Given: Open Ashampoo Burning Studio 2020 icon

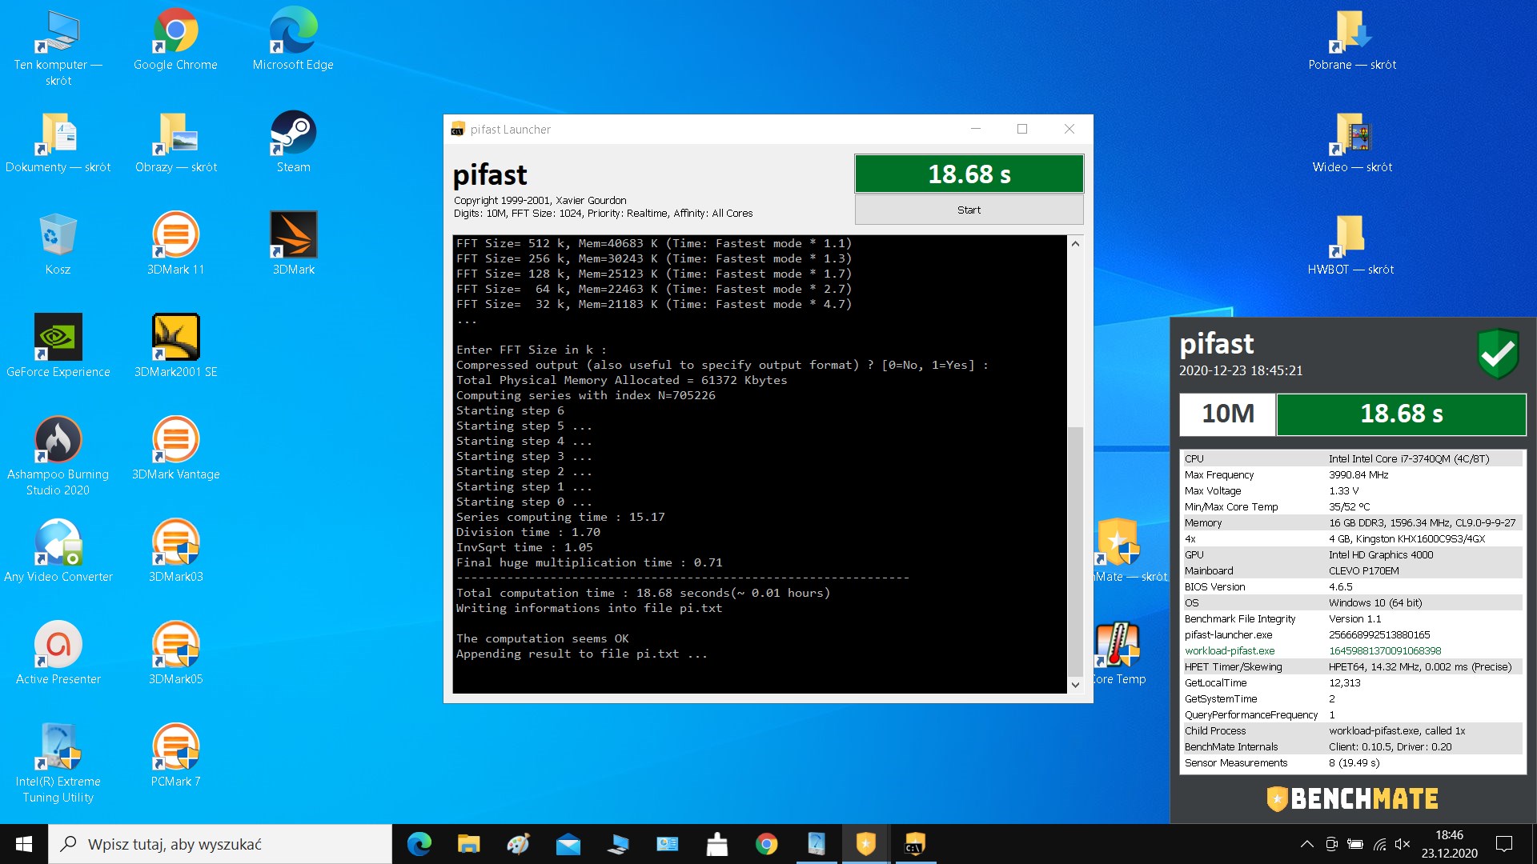Looking at the screenshot, I should [x=58, y=456].
